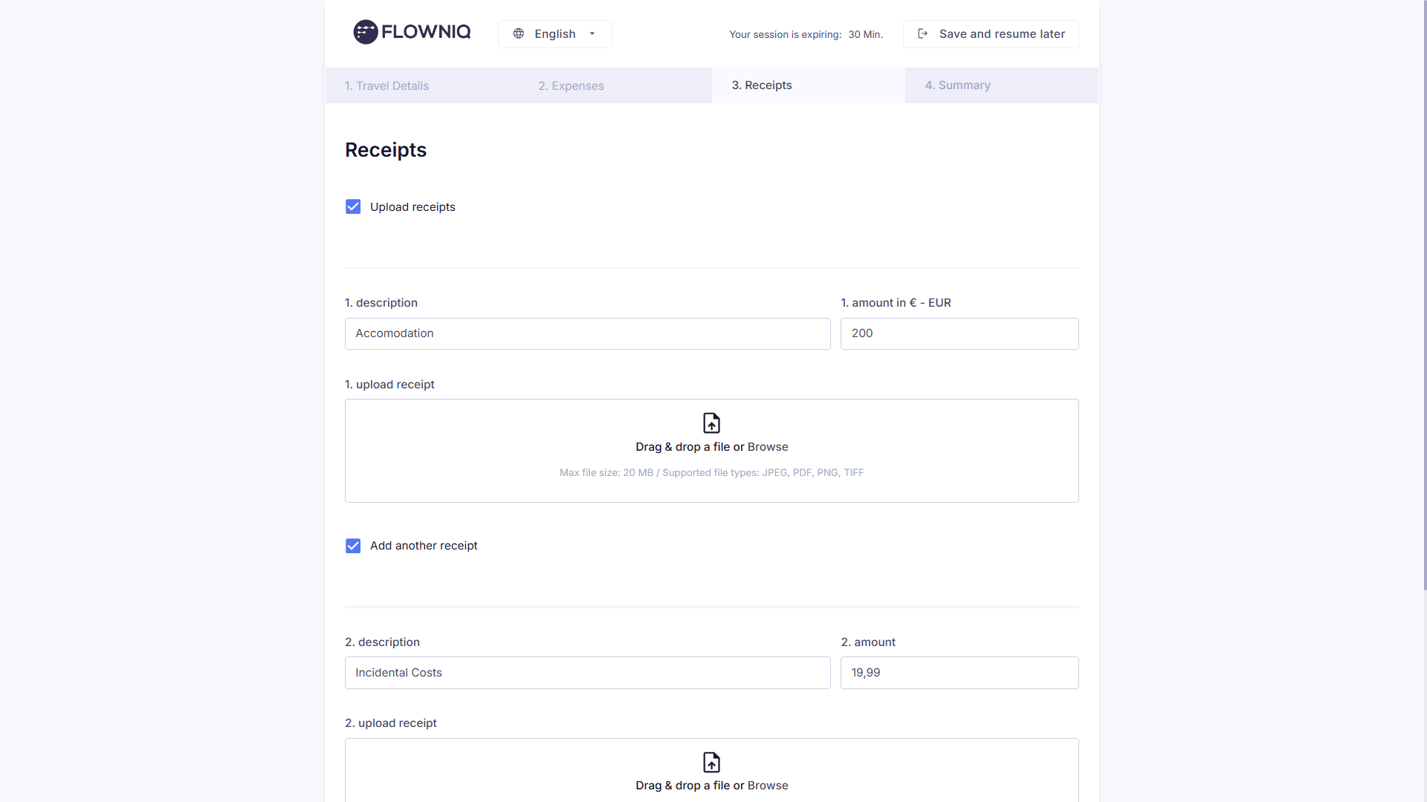Click Browse link in second upload area
Image resolution: width=1427 pixels, height=802 pixels.
pos(768,786)
